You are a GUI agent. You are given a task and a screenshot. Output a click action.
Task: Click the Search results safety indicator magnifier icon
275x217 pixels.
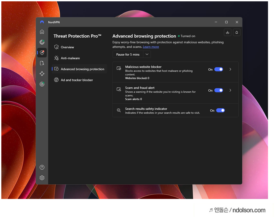coord(119,110)
